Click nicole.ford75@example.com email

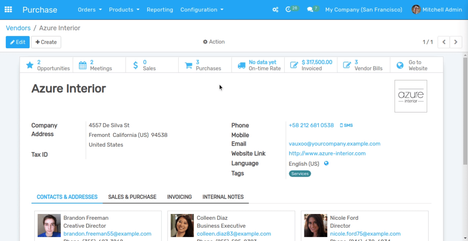click(x=365, y=234)
